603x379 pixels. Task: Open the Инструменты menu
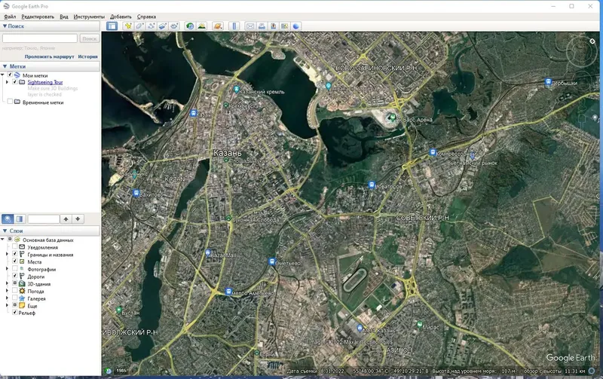click(x=89, y=17)
